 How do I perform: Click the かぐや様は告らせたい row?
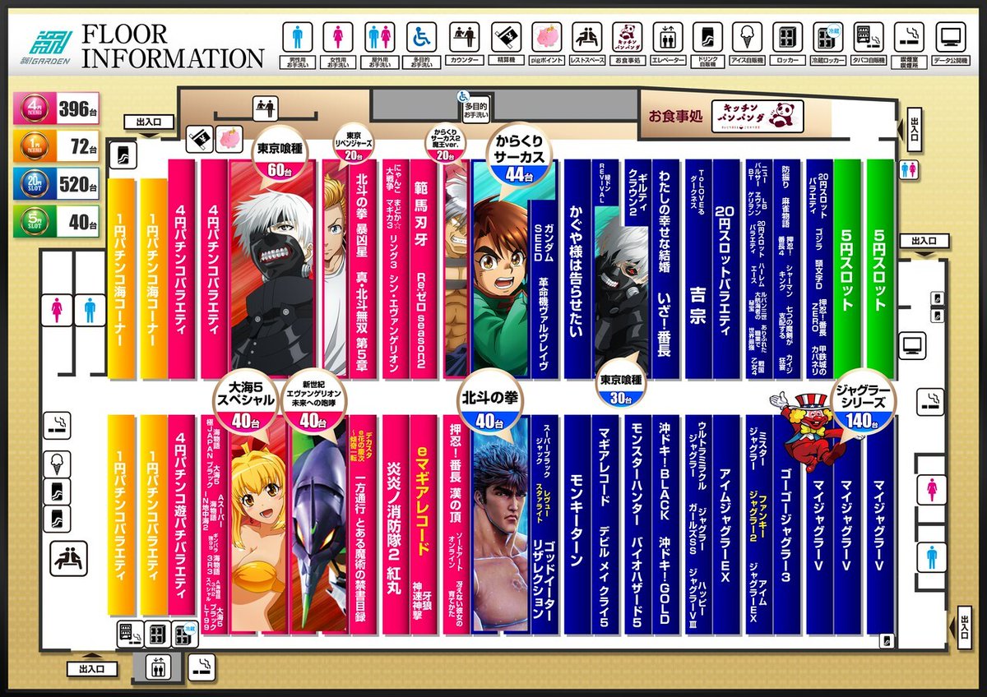click(577, 270)
